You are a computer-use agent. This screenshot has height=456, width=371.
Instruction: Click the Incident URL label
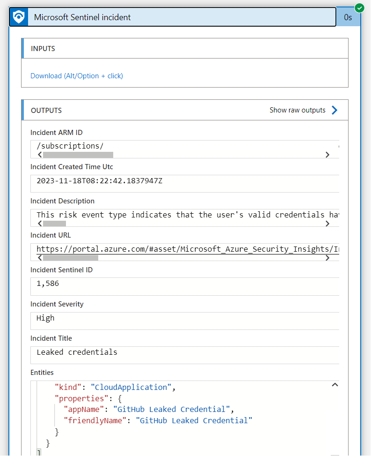pyautogui.click(x=51, y=235)
